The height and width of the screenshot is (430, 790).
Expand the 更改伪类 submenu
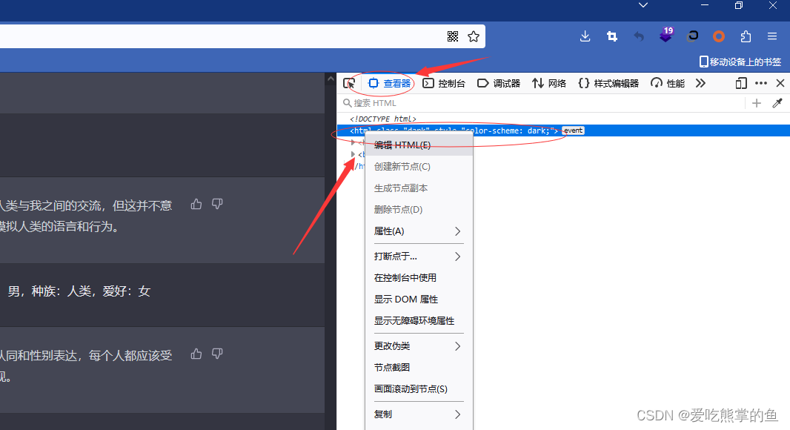coord(419,345)
